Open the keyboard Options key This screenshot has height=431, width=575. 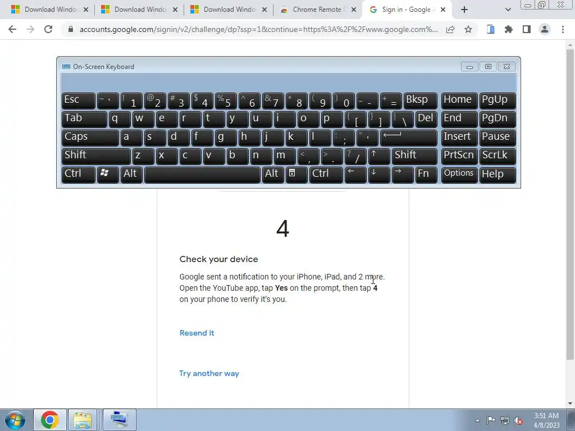coord(459,174)
